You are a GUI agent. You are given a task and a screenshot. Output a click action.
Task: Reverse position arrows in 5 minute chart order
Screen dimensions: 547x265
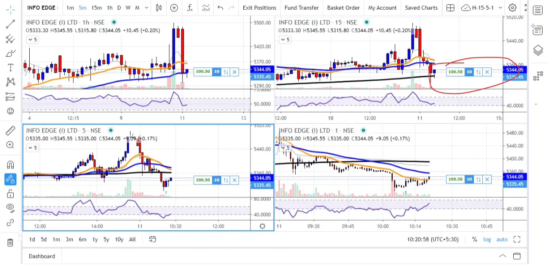tap(226, 179)
